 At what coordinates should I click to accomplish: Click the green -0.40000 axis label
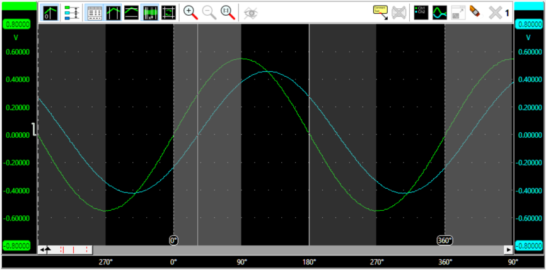tap(16, 191)
